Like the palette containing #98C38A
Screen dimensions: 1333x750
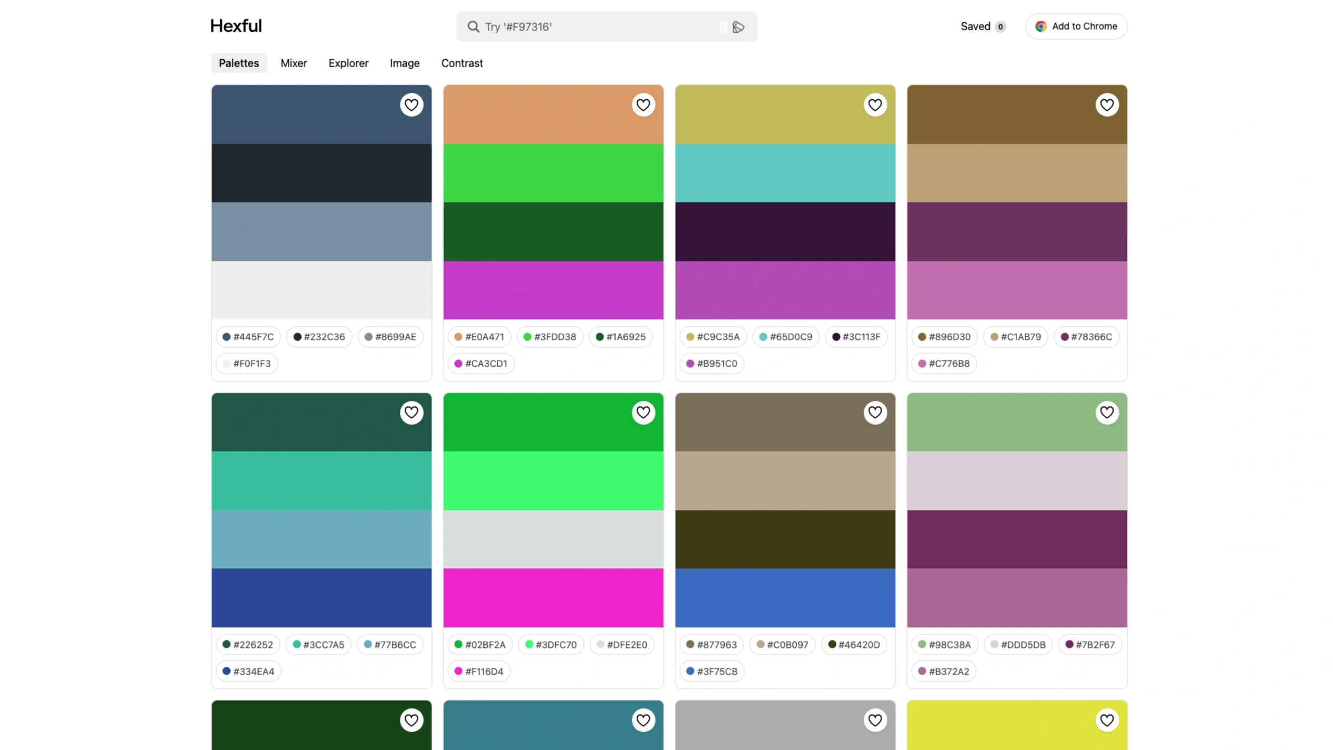1106,413
